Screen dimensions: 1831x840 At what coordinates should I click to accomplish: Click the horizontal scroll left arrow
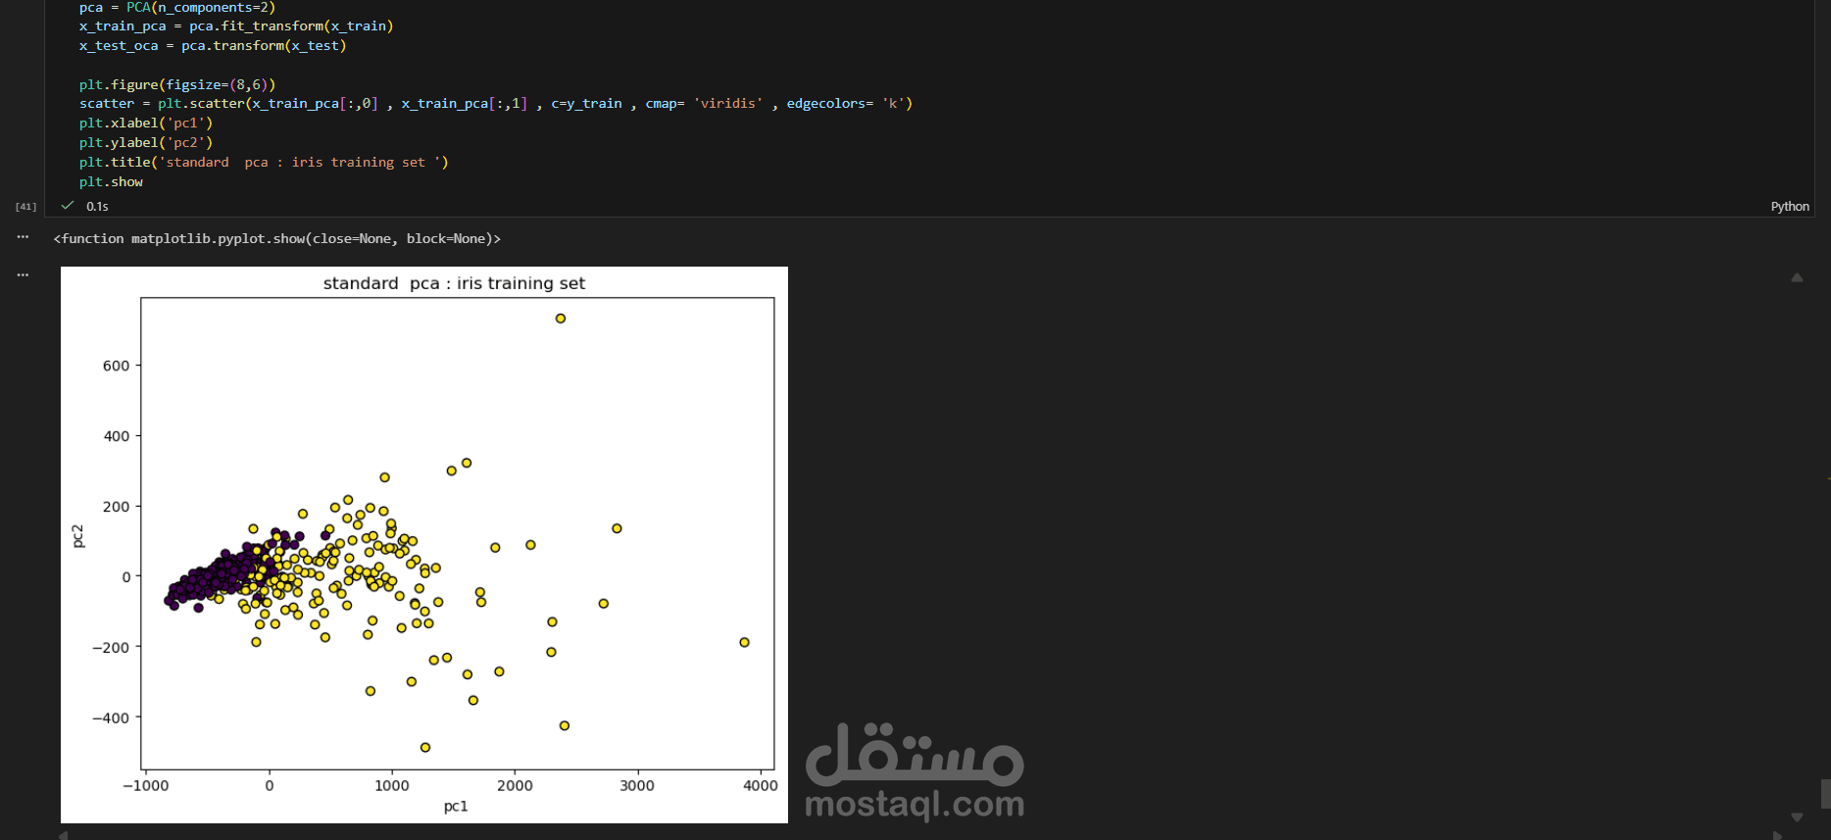click(x=64, y=835)
